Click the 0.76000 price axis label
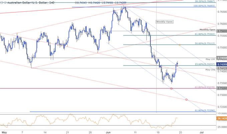 point(222,24)
